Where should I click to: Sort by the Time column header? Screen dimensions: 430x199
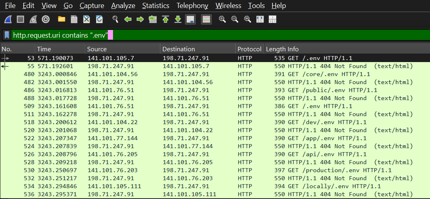61,49
